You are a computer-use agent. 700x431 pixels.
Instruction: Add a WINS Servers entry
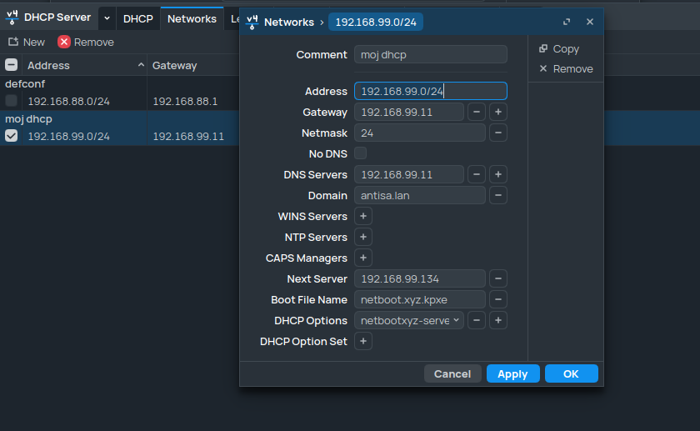click(x=363, y=216)
